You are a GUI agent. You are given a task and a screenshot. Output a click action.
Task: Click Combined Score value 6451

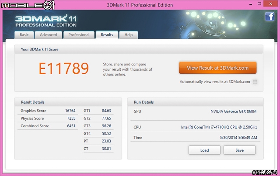click(x=71, y=126)
